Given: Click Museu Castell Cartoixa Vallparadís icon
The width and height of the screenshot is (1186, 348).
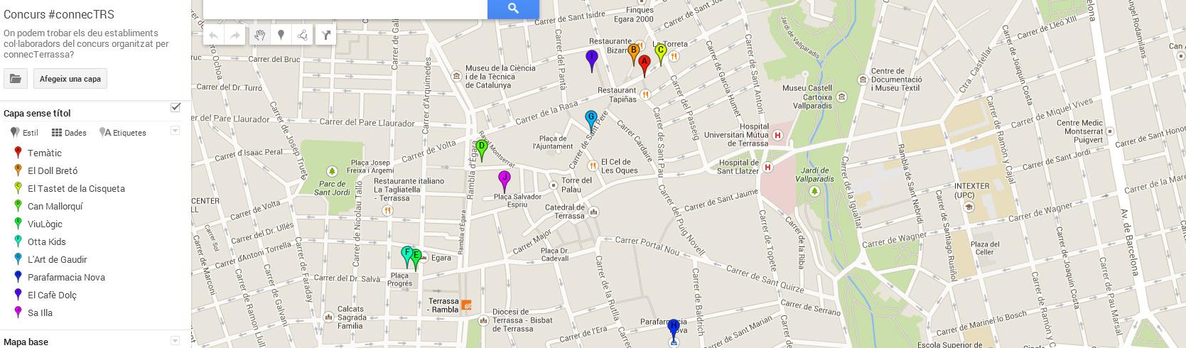Looking at the screenshot, I should (x=842, y=97).
